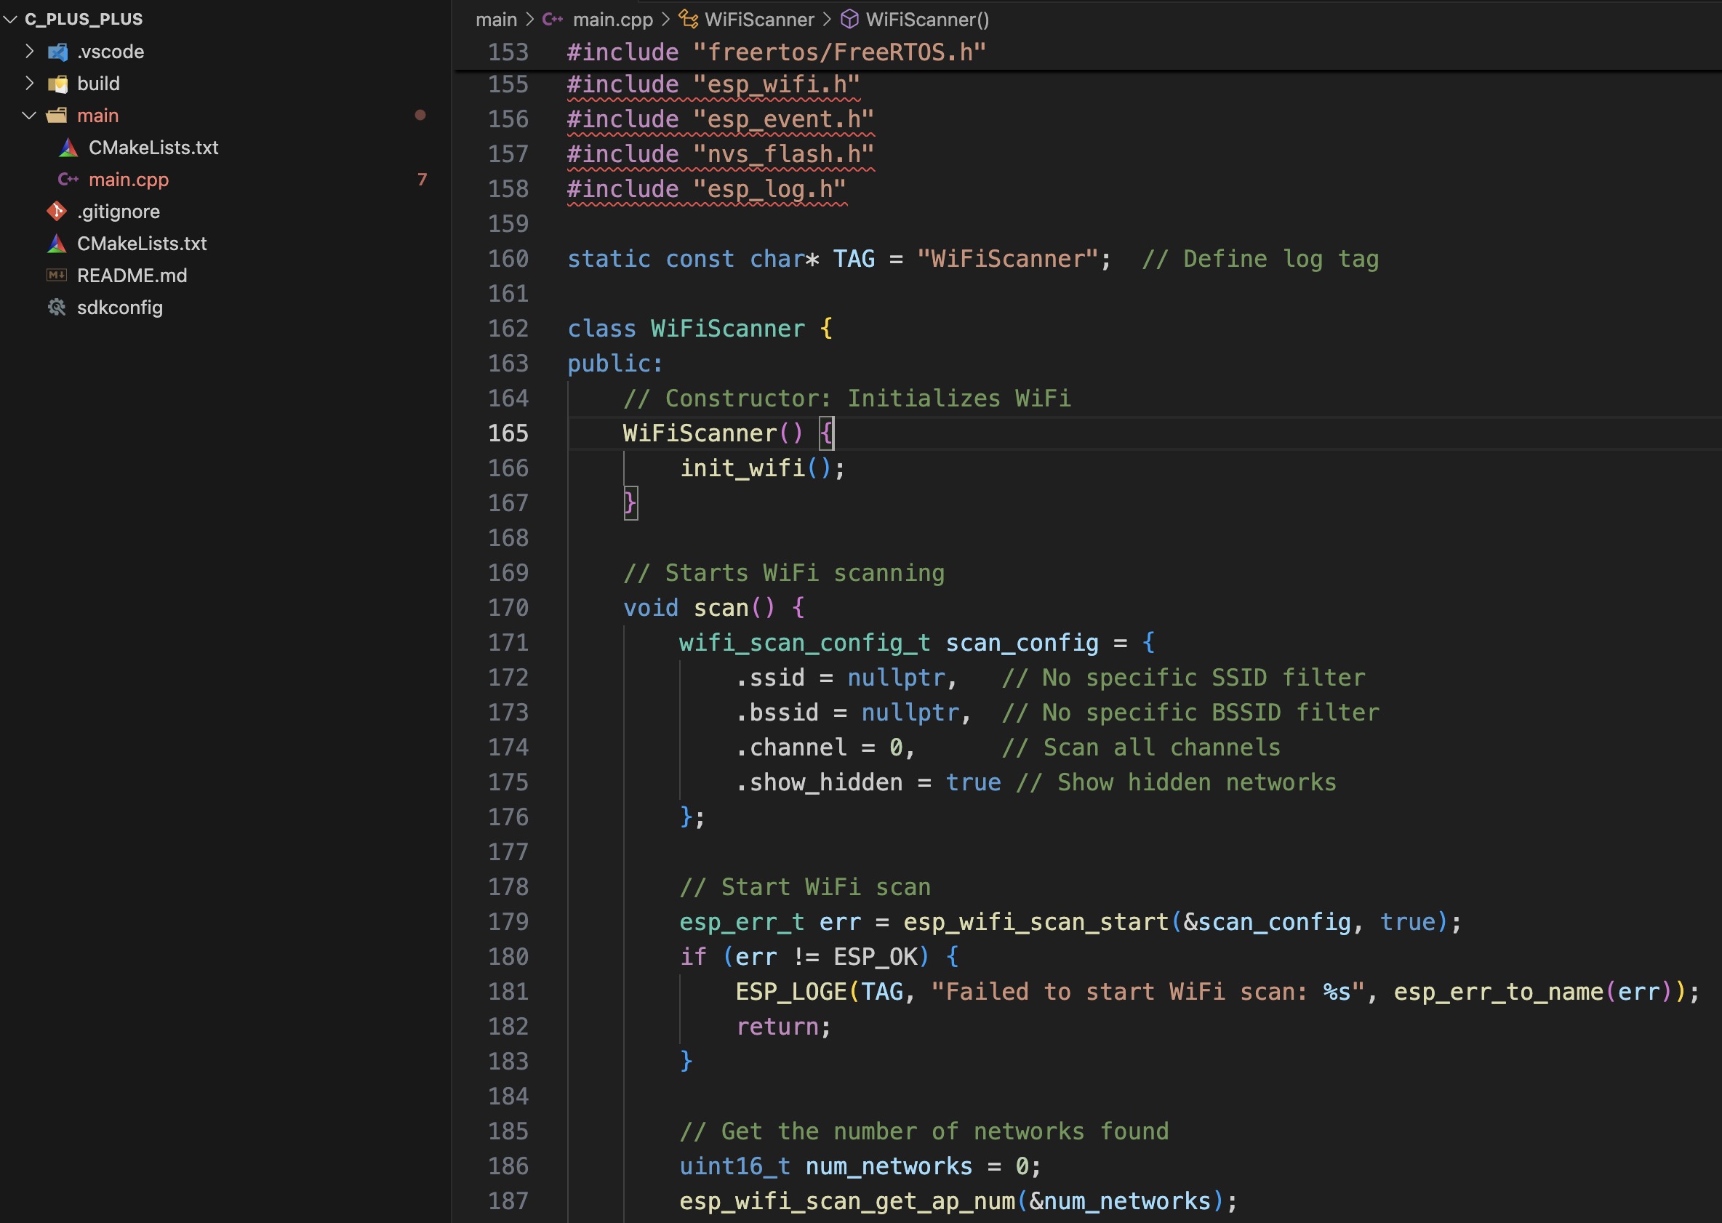Open the .gitignore file
The image size is (1722, 1223).
(119, 212)
